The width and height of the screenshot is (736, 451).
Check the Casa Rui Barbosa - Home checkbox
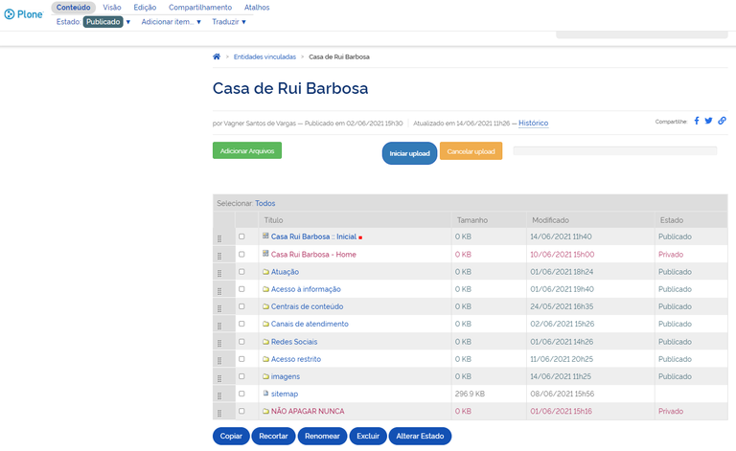[x=241, y=254]
